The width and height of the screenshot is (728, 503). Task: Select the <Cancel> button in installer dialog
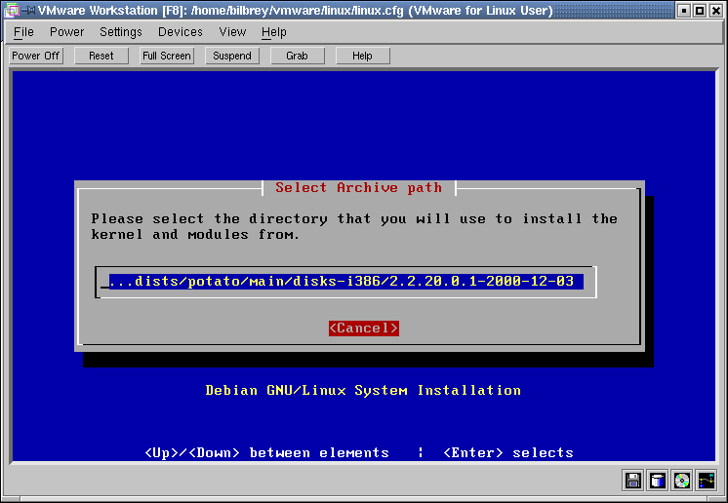click(363, 329)
